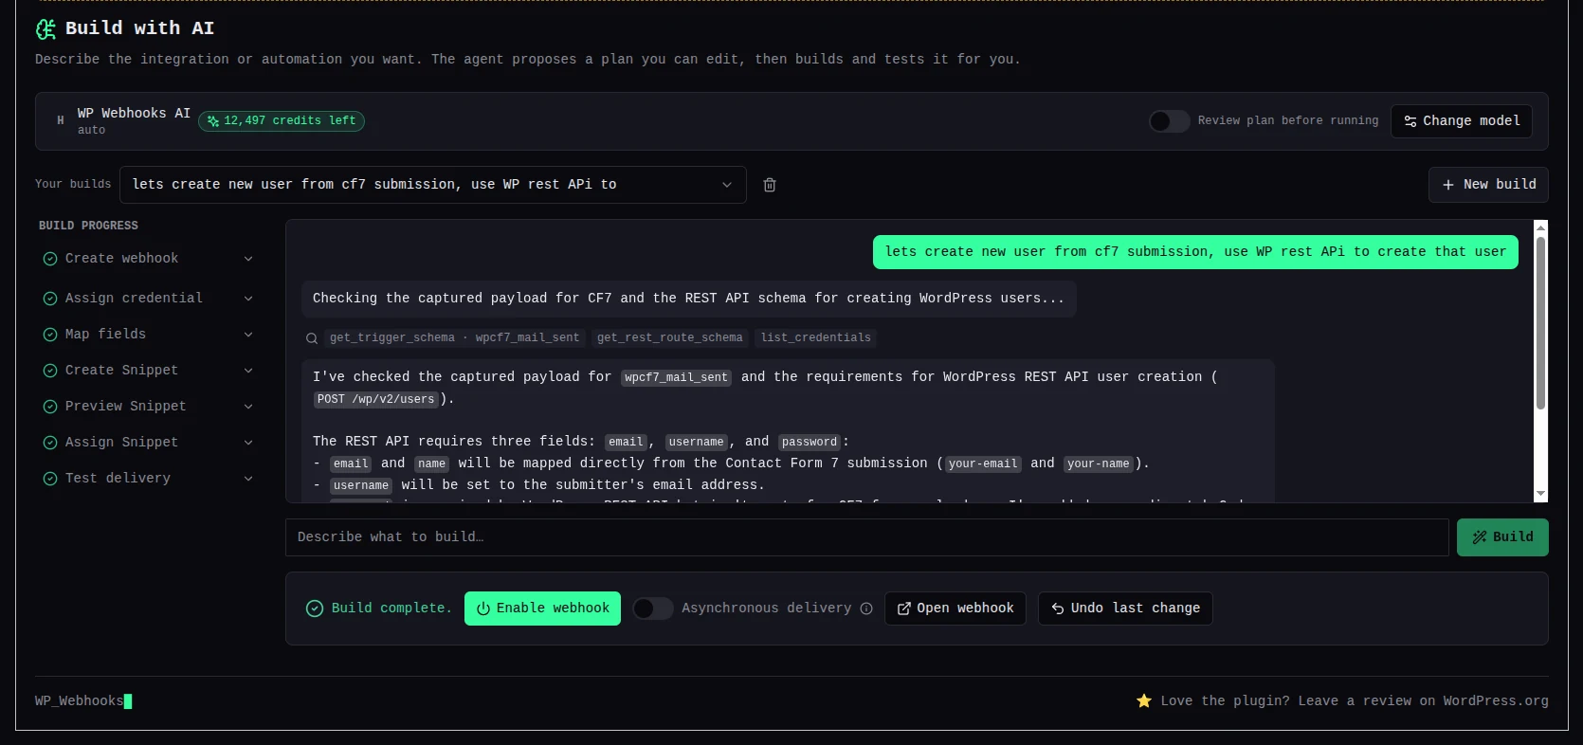Click the star icon before the review link

[1144, 700]
